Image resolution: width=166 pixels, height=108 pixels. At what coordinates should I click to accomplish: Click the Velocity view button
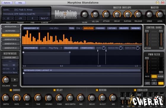pos(124,28)
